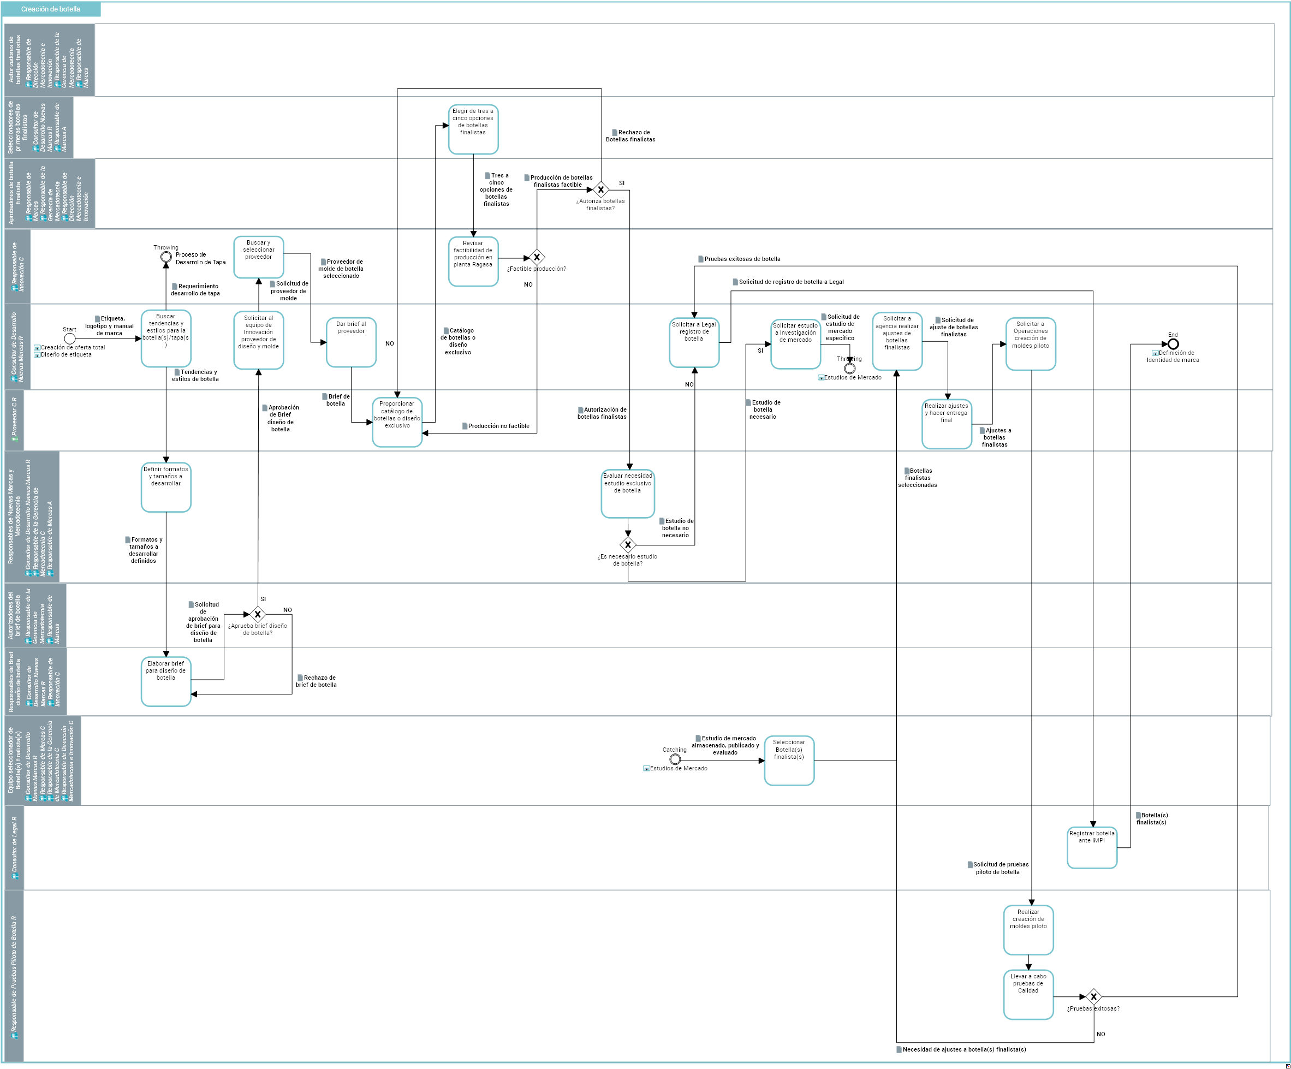The width and height of the screenshot is (1291, 1069).
Task: Click document icon beside Pruebas exitosas de botella
Action: 701,259
